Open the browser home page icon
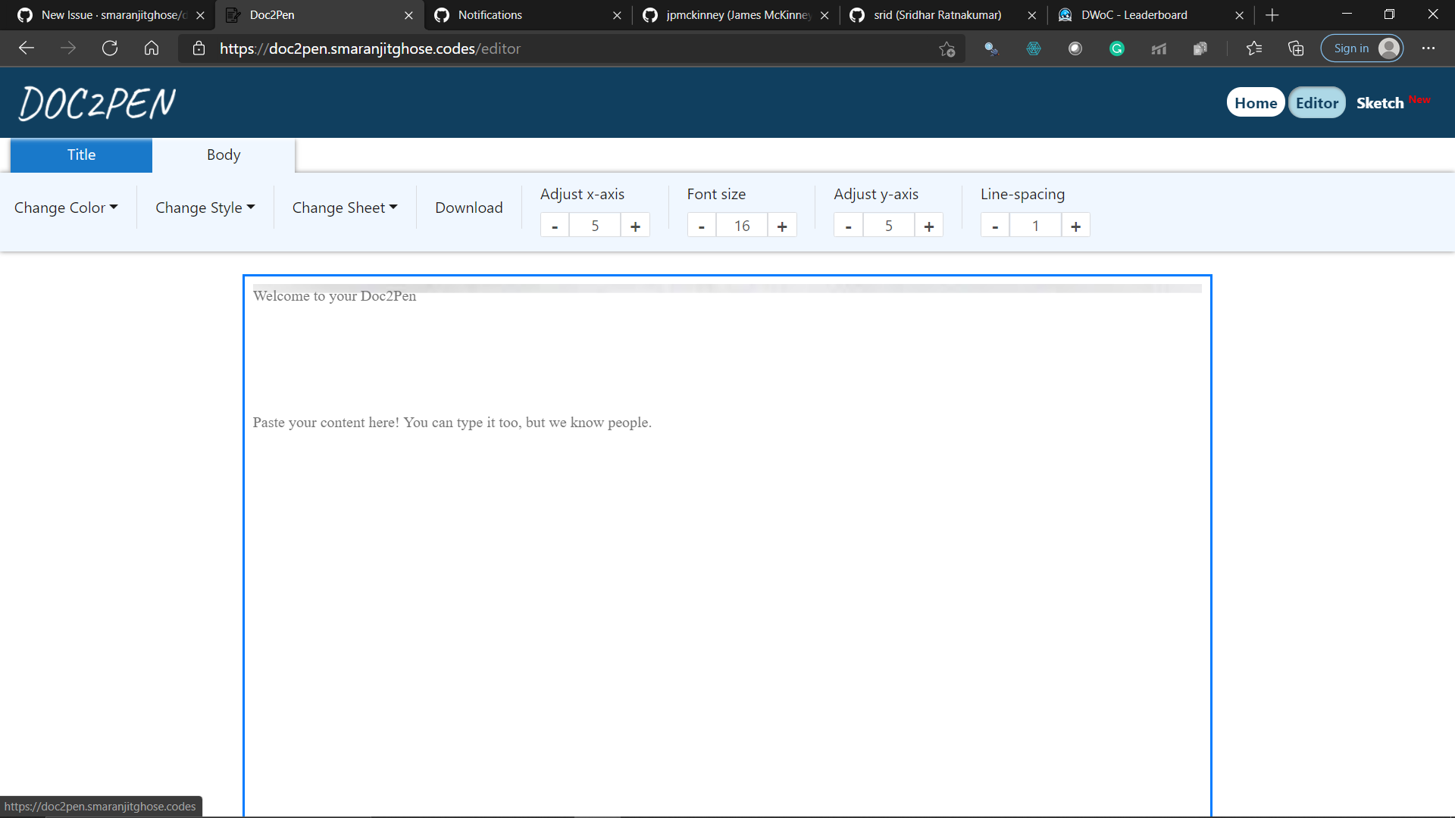This screenshot has width=1455, height=818. [x=151, y=48]
